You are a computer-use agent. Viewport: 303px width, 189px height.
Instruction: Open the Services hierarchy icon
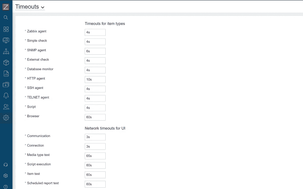pyautogui.click(x=6, y=51)
